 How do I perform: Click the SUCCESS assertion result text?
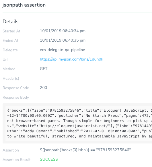click(x=49, y=160)
